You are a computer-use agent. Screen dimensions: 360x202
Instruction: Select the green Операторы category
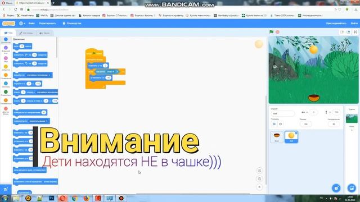click(x=6, y=93)
